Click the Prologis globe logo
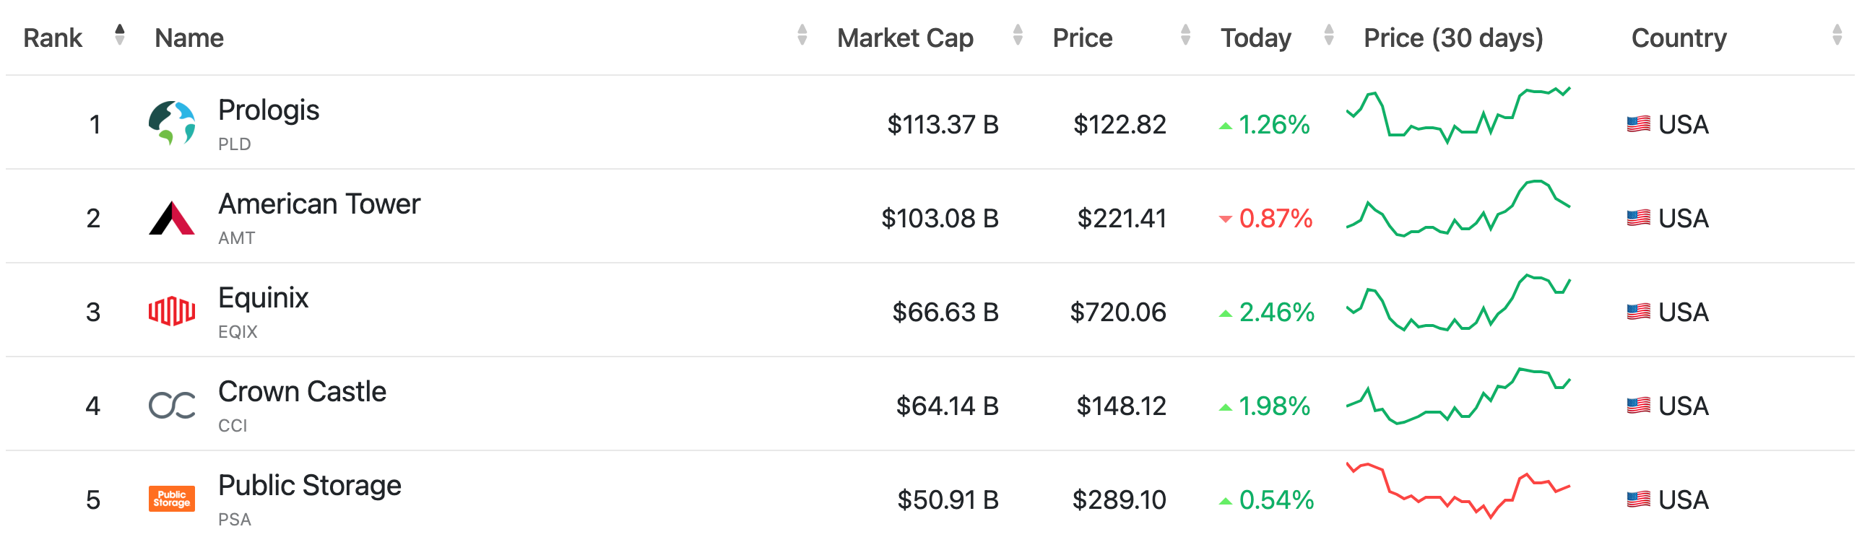 171,123
